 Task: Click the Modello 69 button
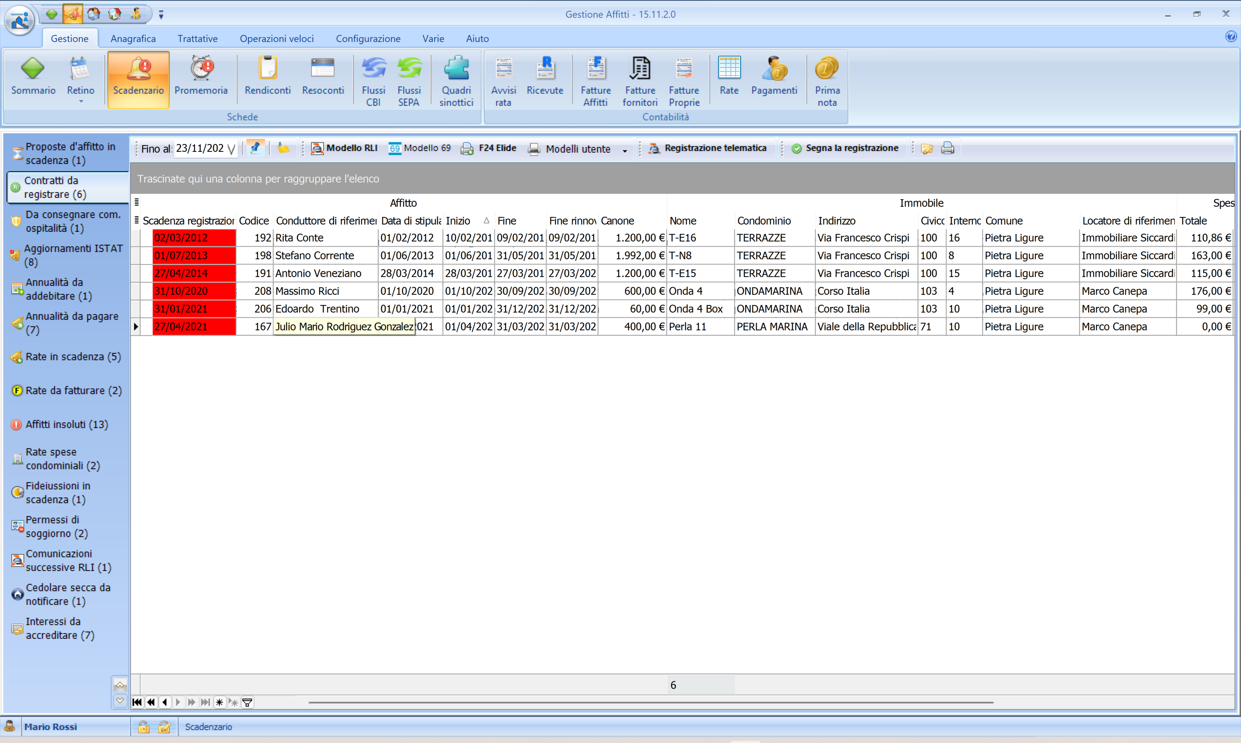coord(420,148)
